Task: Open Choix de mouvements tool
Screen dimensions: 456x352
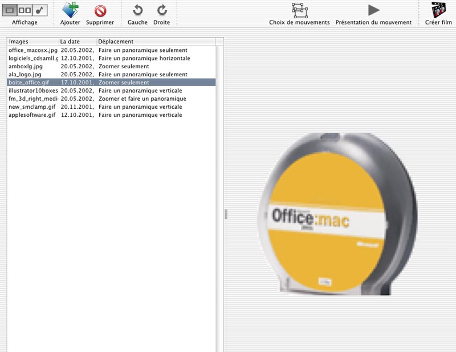Action: tap(300, 10)
